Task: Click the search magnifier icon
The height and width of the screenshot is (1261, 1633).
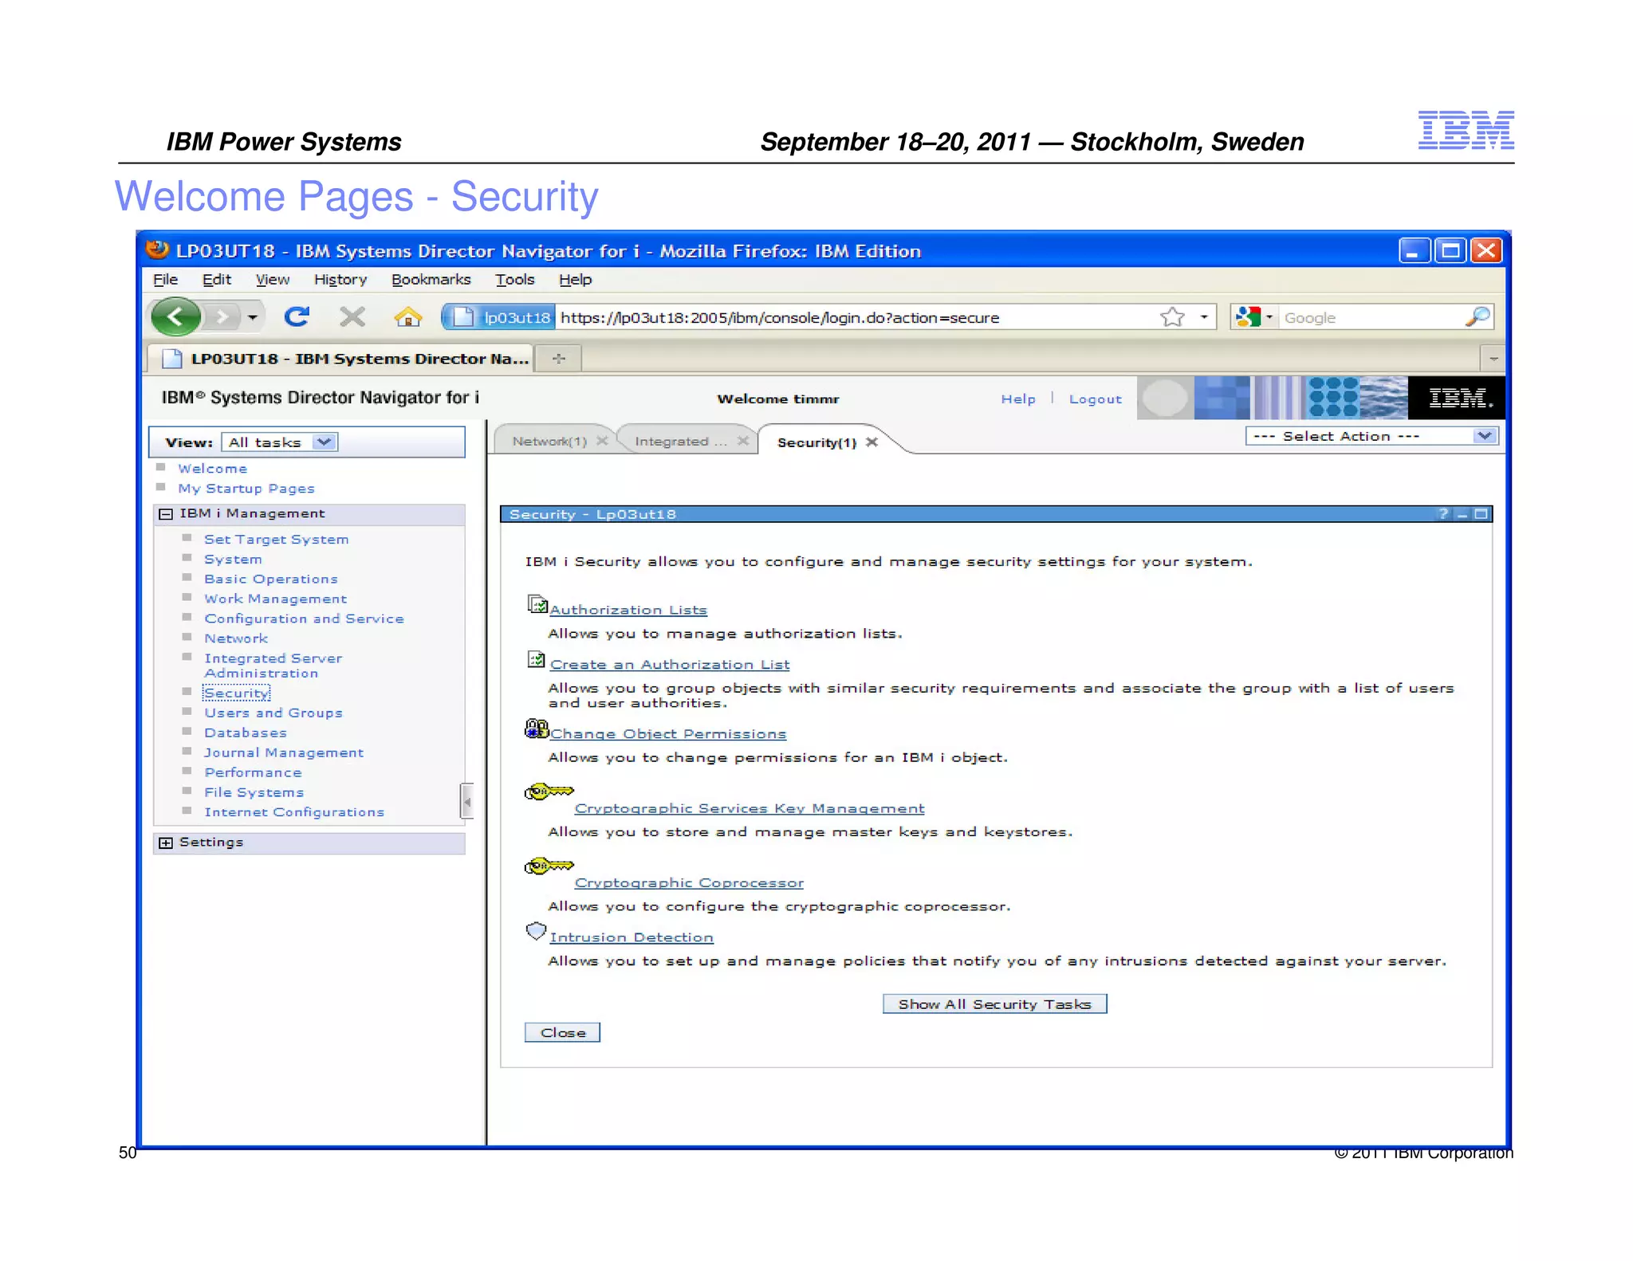Action: click(1478, 317)
